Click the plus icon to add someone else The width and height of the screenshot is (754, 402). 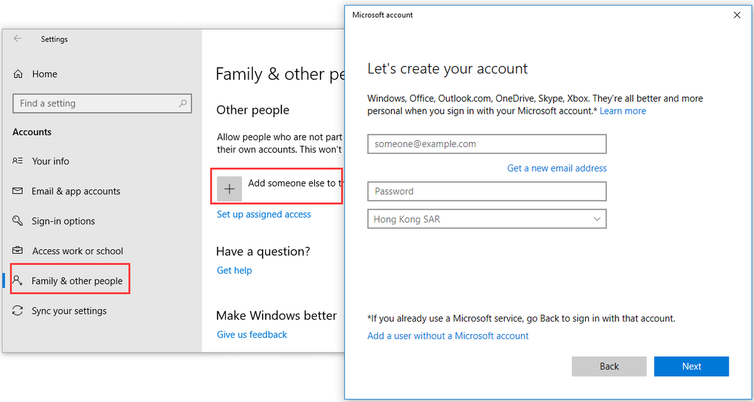click(x=229, y=188)
